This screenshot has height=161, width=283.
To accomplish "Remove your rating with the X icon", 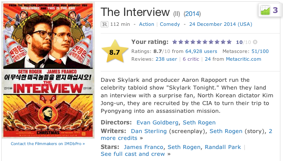I will pyautogui.click(x=255, y=42).
